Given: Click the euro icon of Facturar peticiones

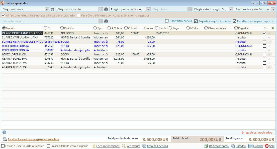Looking at the screenshot, I should (x=94, y=146).
